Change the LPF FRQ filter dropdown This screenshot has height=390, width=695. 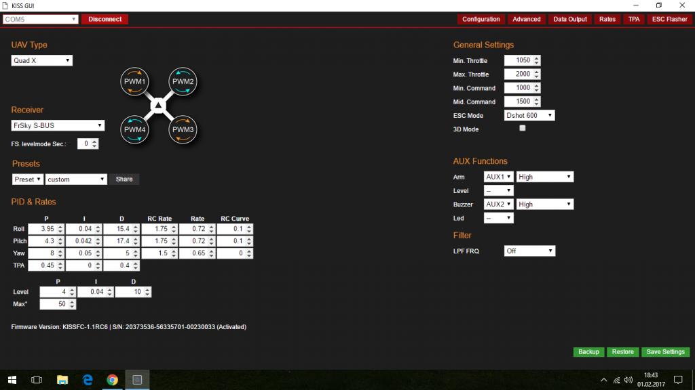(529, 251)
